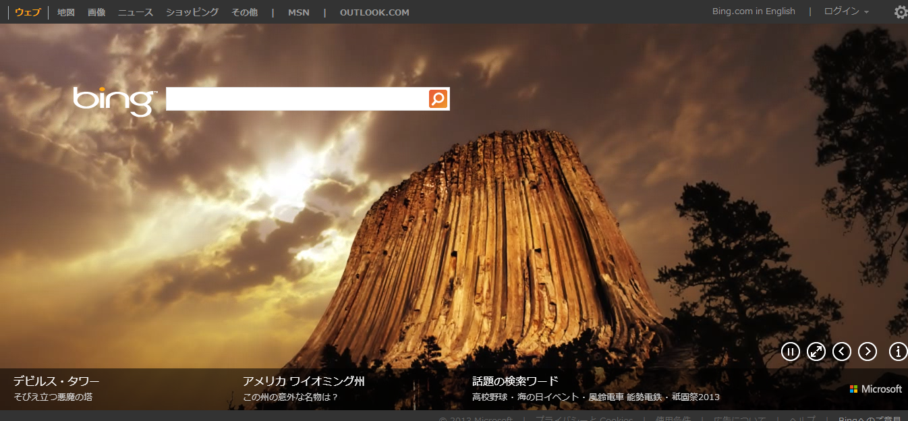Screen dimensions: 908x421
Task: Open the ショッピング tab
Action: (192, 12)
